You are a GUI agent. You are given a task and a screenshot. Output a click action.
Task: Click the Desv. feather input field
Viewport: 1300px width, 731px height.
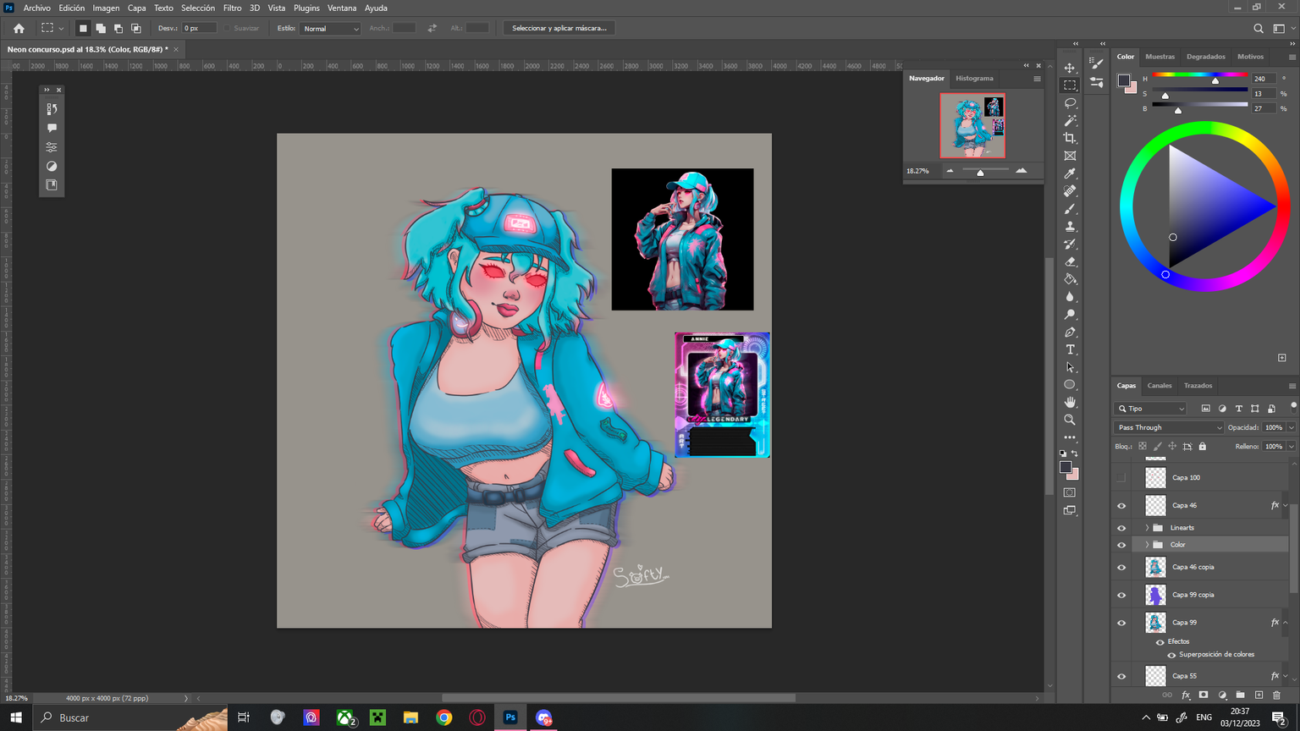coord(200,28)
